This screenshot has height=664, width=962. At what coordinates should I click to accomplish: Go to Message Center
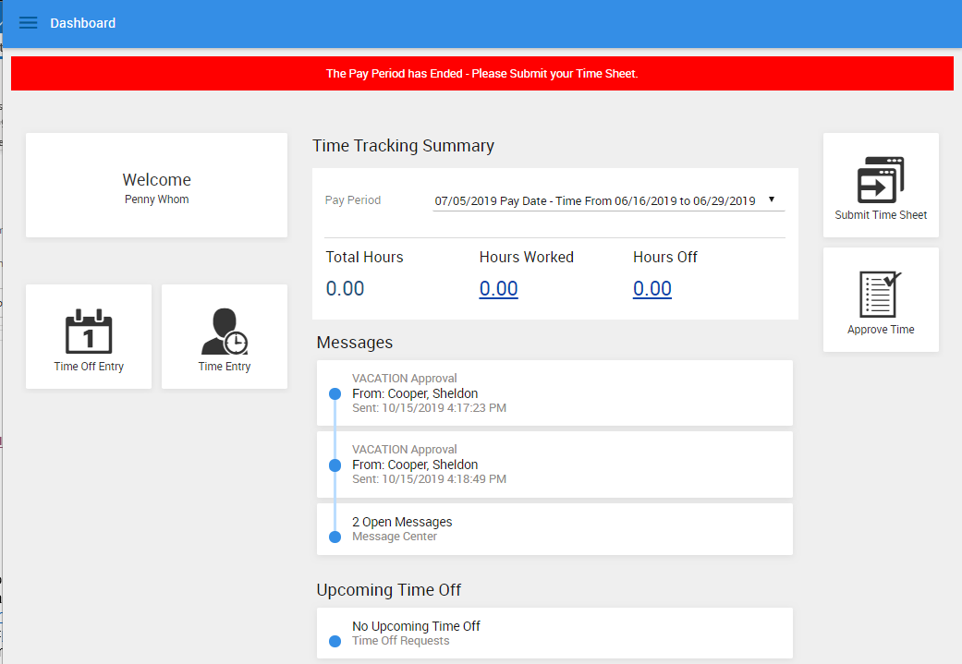(395, 537)
